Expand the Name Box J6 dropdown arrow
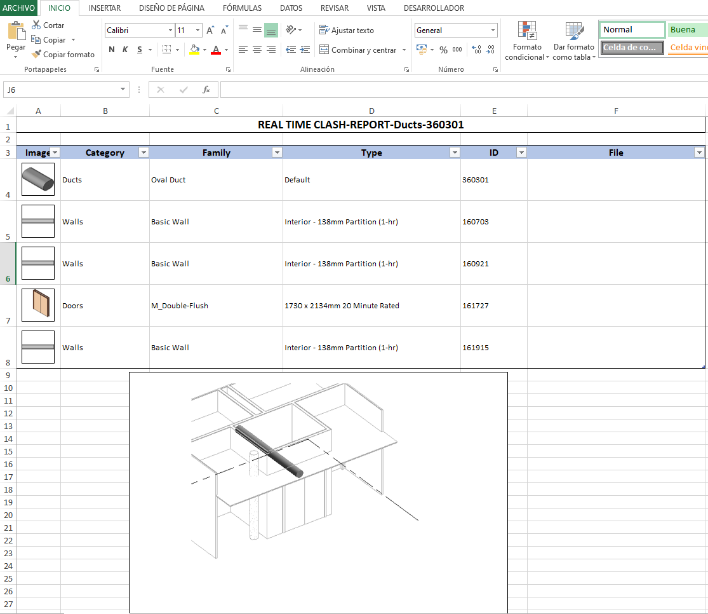708x614 pixels. click(x=123, y=89)
